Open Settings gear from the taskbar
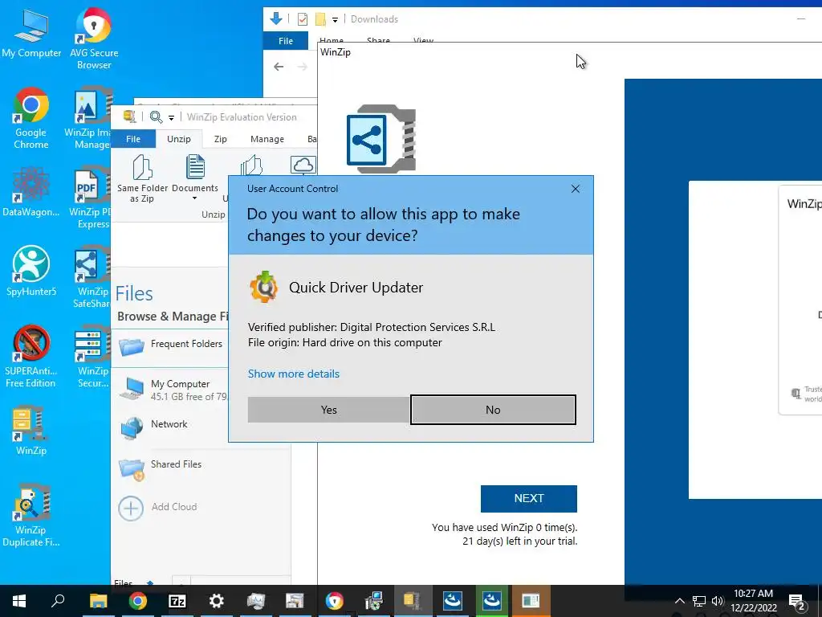 tap(216, 601)
